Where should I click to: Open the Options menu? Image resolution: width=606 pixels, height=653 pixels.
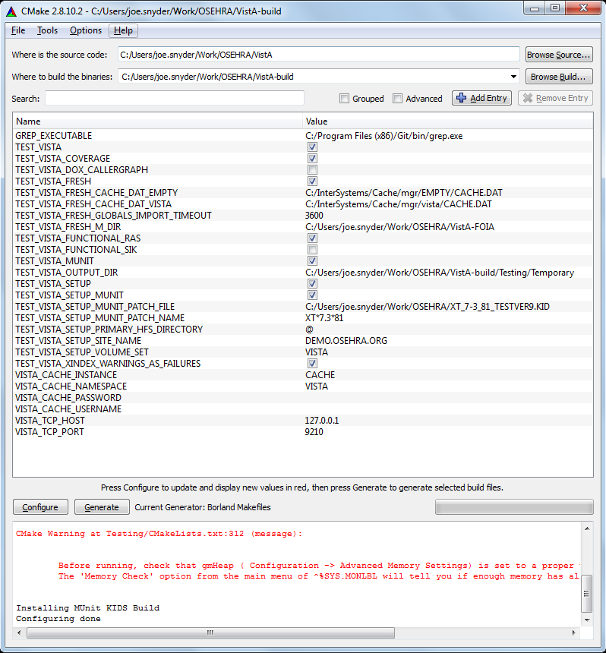pos(85,30)
